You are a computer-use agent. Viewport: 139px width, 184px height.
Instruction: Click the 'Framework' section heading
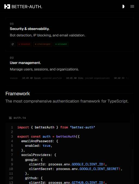pos(18,94)
